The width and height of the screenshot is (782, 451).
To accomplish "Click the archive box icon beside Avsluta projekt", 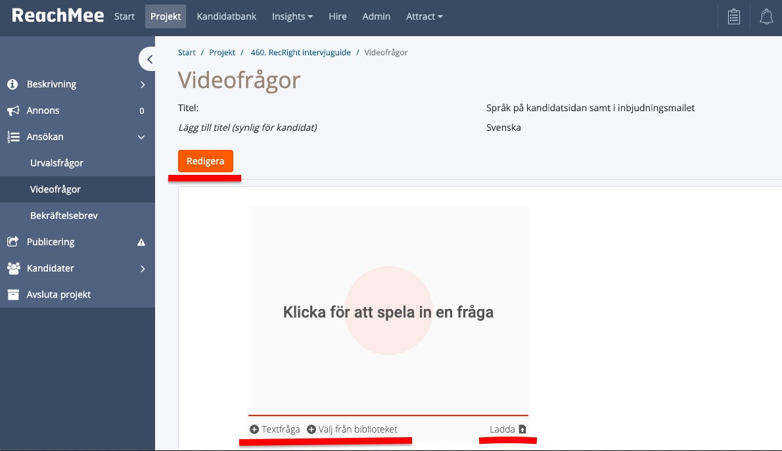I will [x=13, y=295].
